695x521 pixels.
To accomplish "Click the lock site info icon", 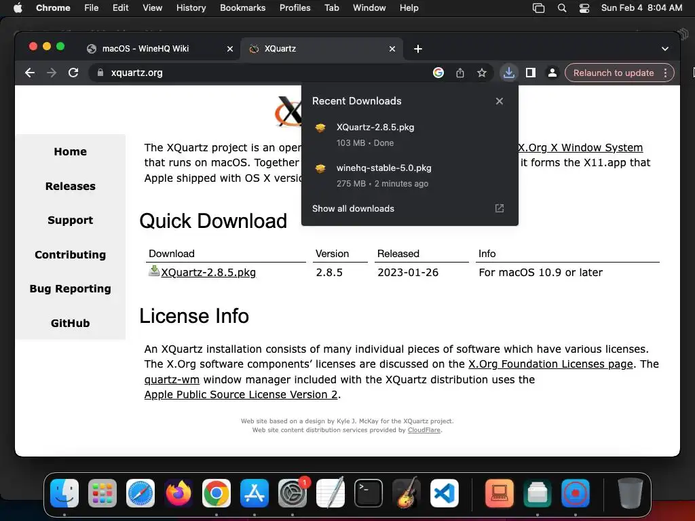I will (100, 73).
